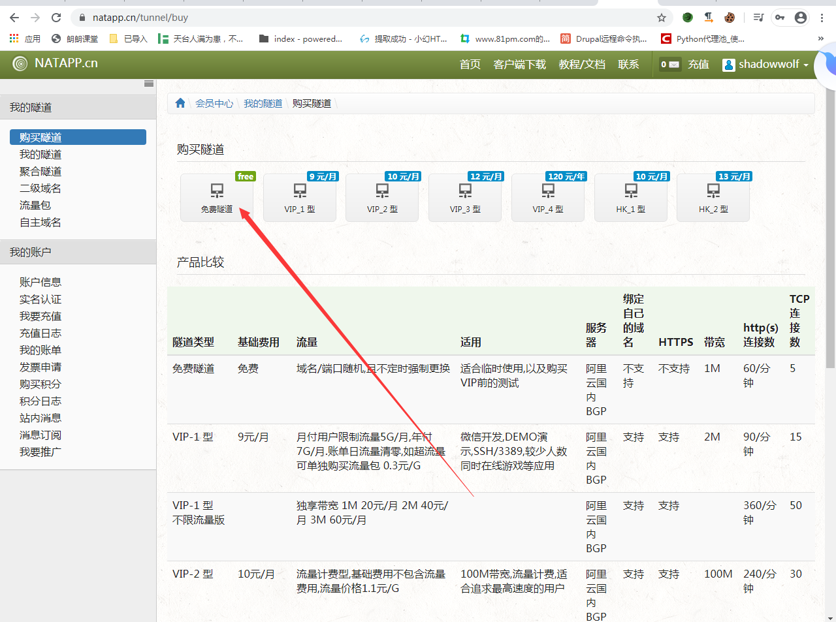
Task: Open 消息订阅 in the sidebar
Action: [x=40, y=435]
